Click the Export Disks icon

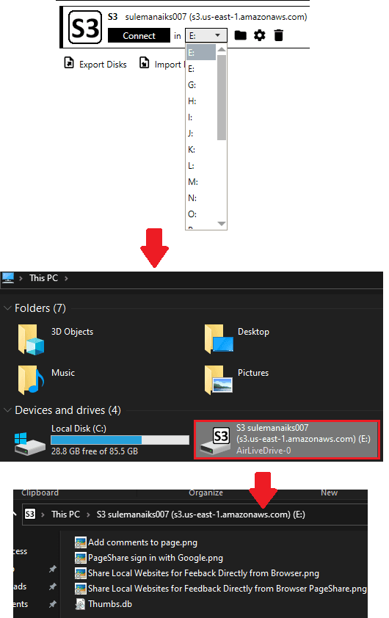69,62
